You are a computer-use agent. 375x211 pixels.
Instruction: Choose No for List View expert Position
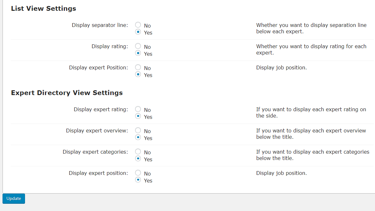point(138,67)
